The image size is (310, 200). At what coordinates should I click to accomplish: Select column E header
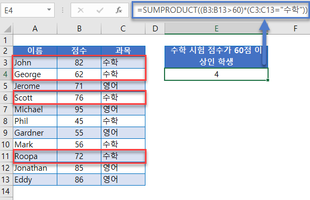click(x=216, y=29)
